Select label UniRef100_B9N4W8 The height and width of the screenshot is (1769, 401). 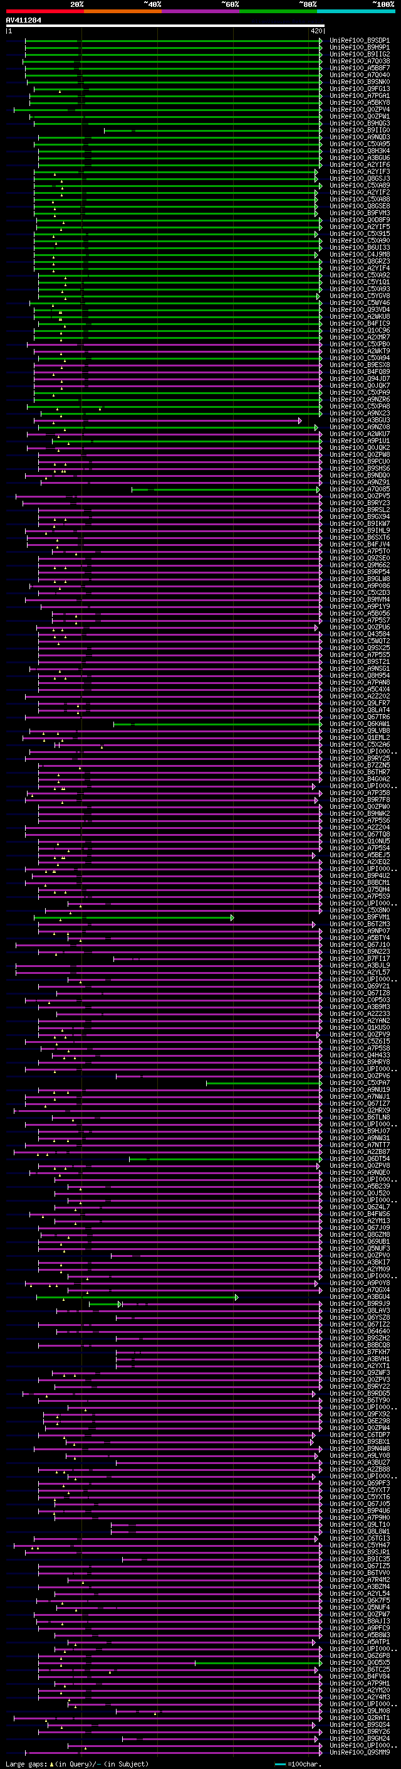tap(359, 1448)
